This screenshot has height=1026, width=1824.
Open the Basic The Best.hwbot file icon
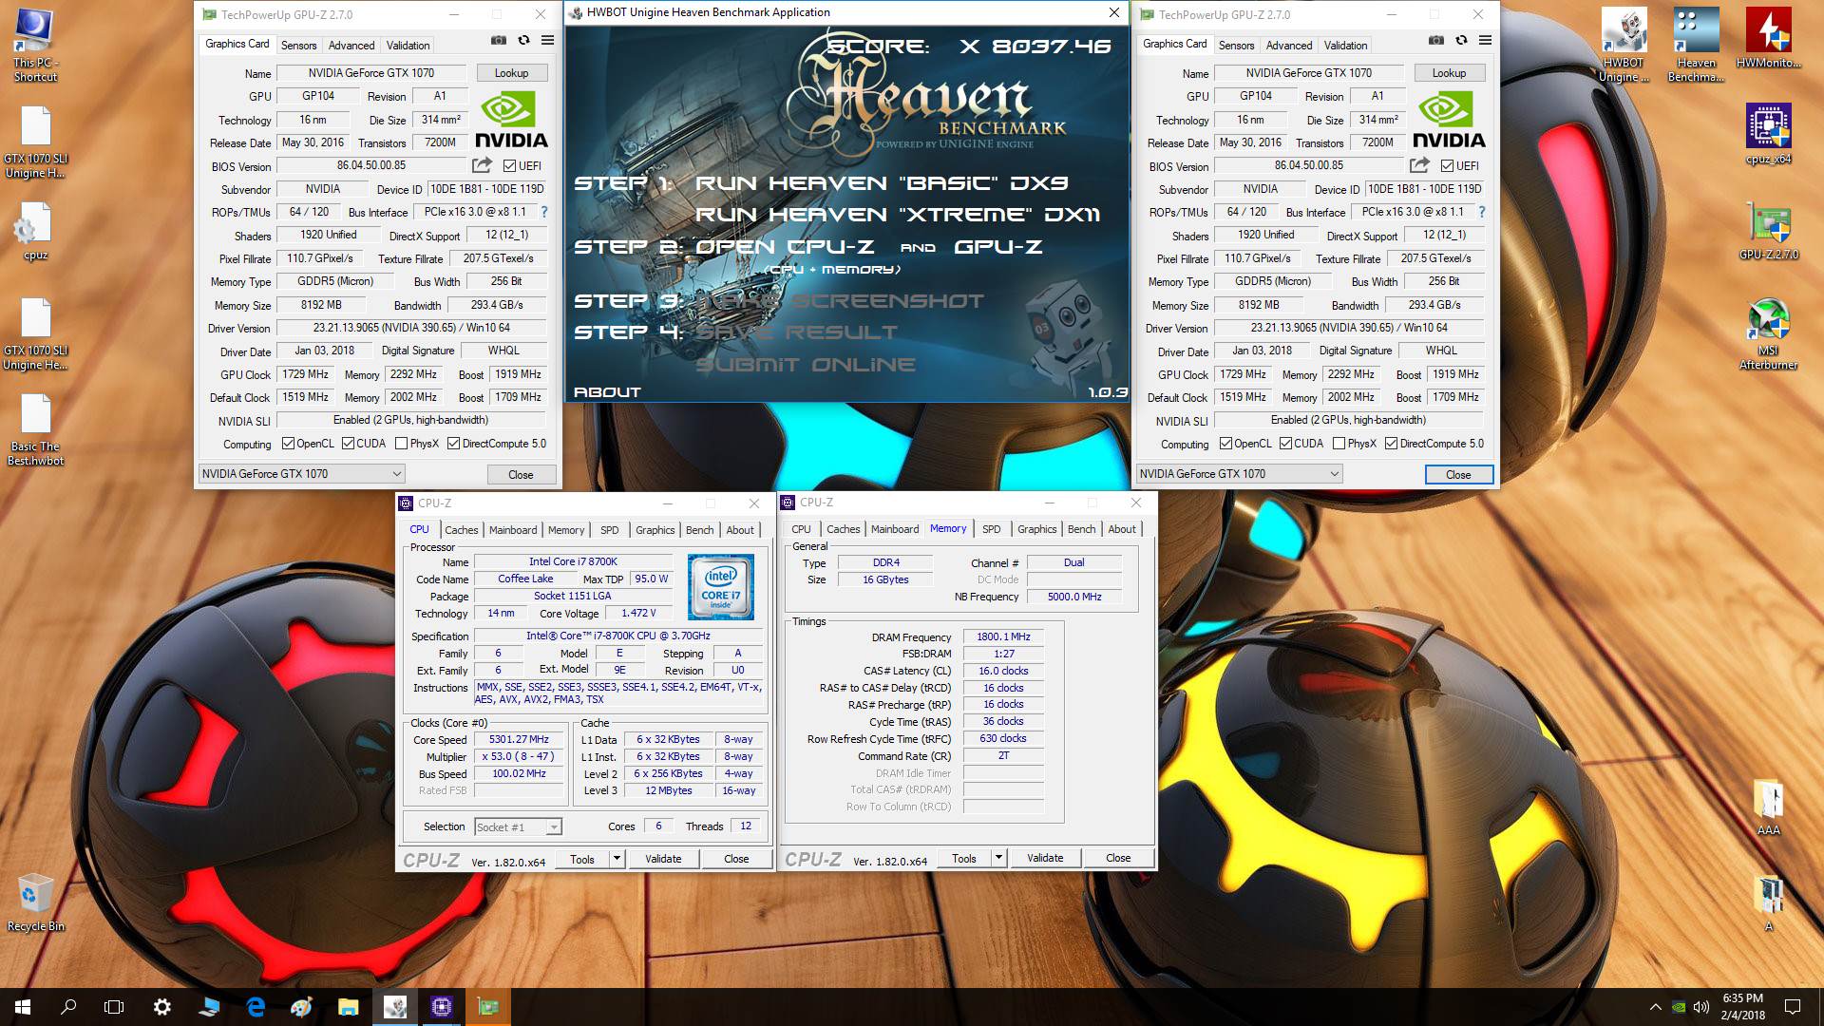point(35,429)
